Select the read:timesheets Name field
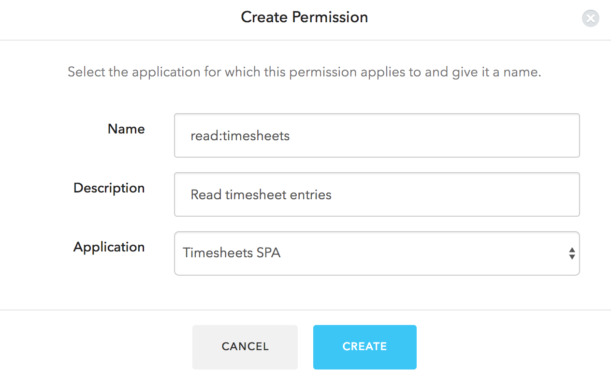The width and height of the screenshot is (611, 384). tap(377, 135)
